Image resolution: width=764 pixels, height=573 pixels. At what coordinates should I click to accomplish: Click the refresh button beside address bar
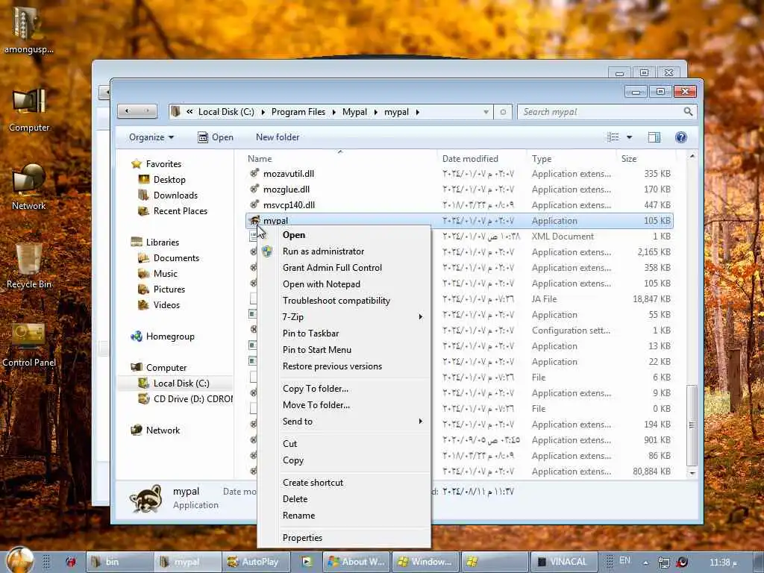[502, 112]
